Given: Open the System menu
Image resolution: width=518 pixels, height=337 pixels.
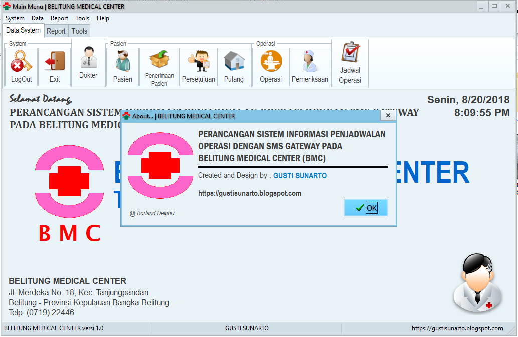Looking at the screenshot, I should [x=15, y=18].
